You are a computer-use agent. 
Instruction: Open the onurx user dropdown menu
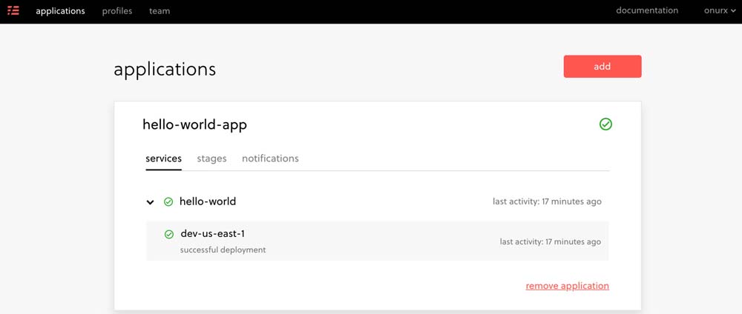[x=721, y=11]
